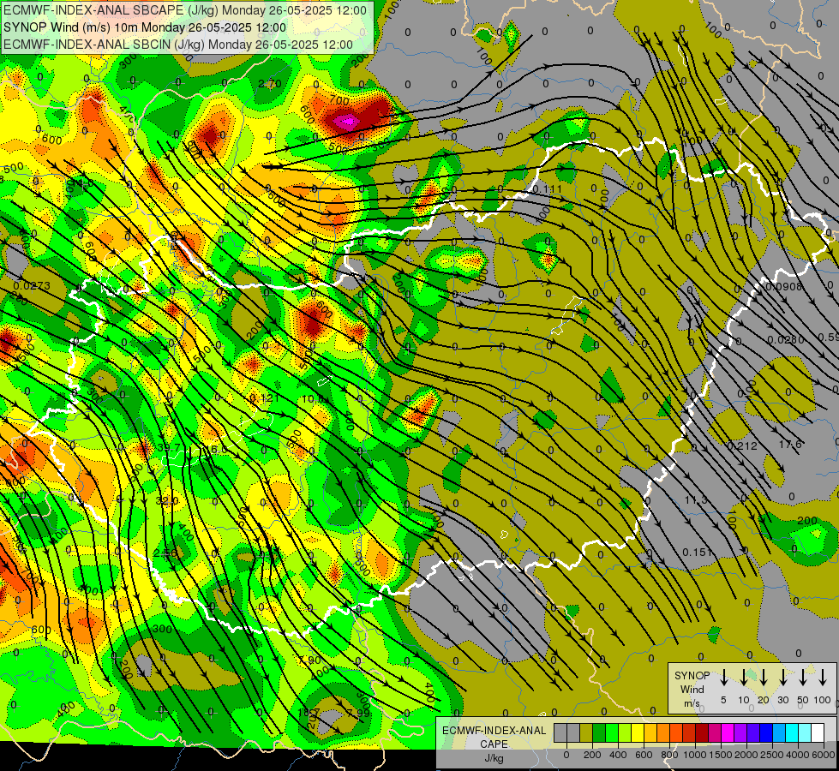Click the SYNOP Wind 10m title line
The height and width of the screenshot is (771, 839).
click(145, 27)
